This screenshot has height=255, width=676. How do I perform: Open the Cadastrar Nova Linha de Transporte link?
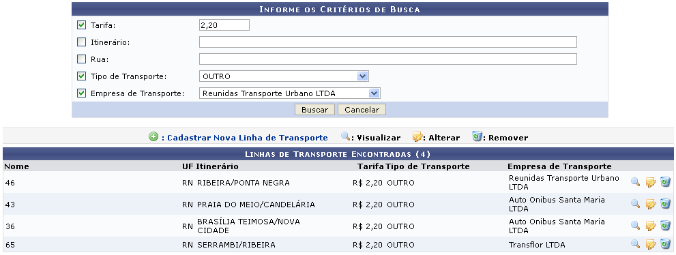pos(248,138)
